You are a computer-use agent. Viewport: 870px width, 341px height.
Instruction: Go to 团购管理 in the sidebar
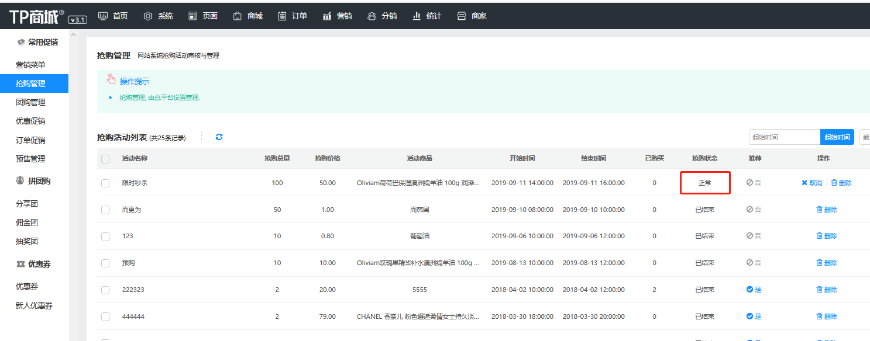(30, 102)
